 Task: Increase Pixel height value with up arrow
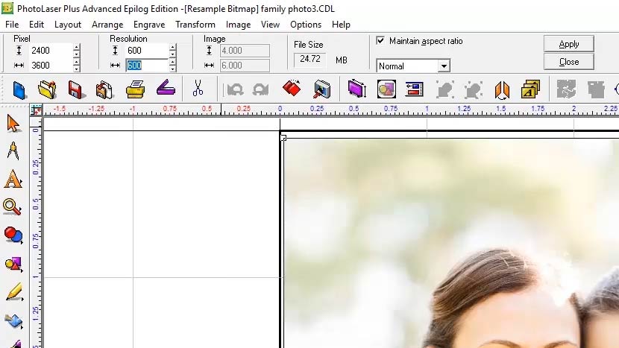tap(76, 48)
